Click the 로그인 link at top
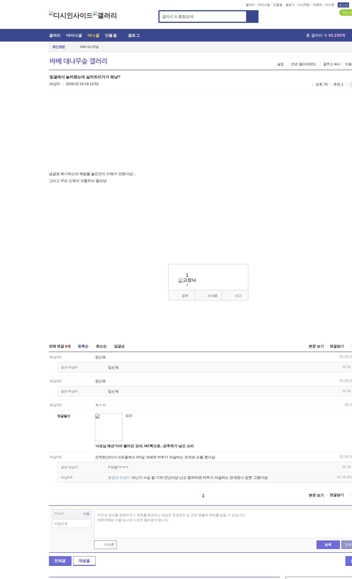Image resolution: width=352 pixels, height=579 pixels. coord(343,5)
